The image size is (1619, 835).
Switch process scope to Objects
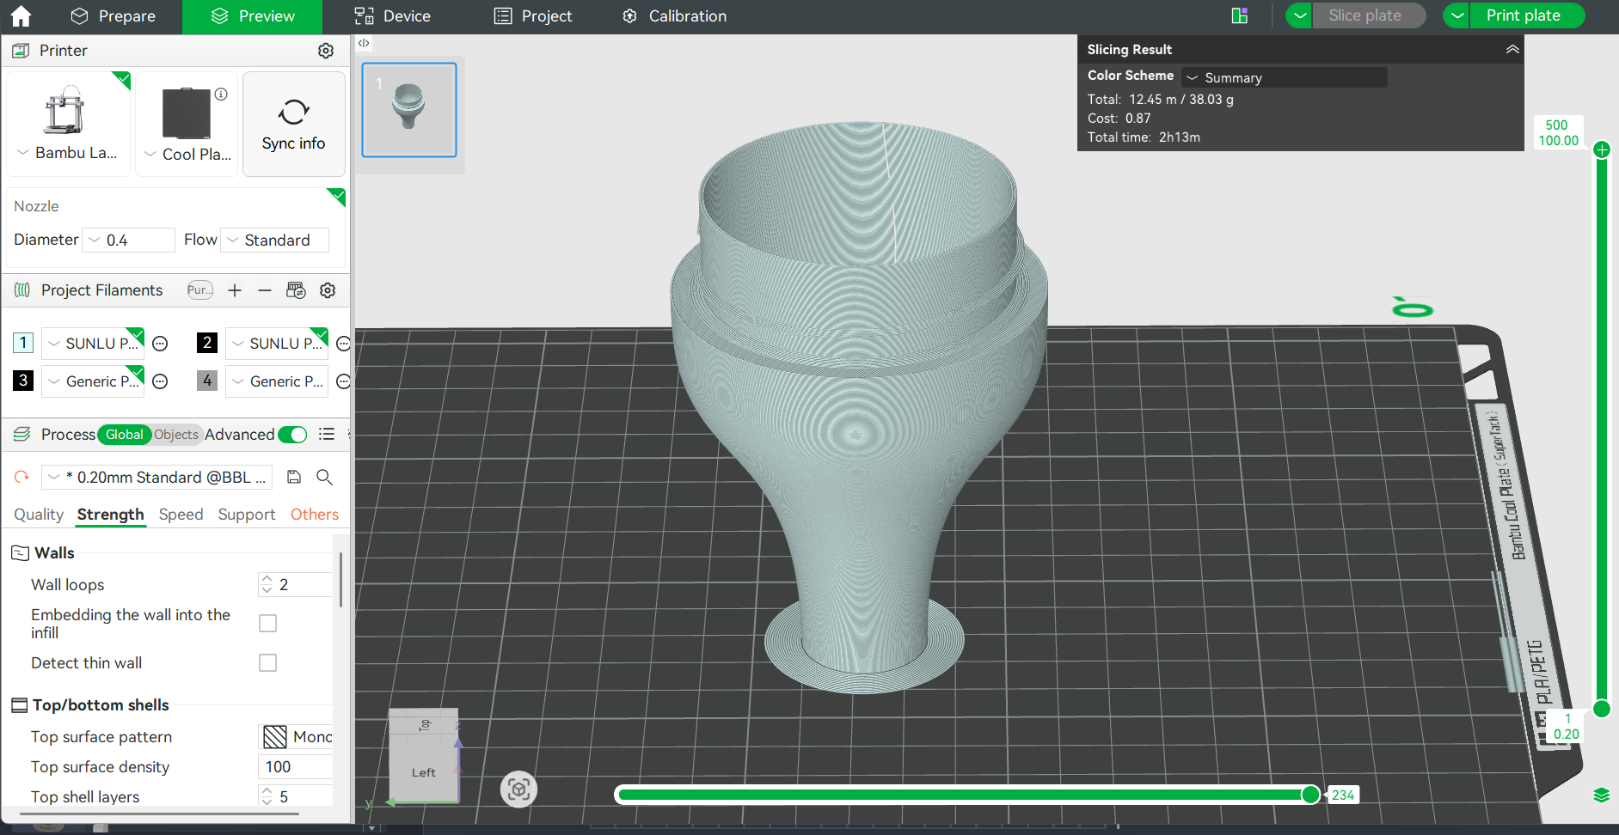click(x=176, y=435)
